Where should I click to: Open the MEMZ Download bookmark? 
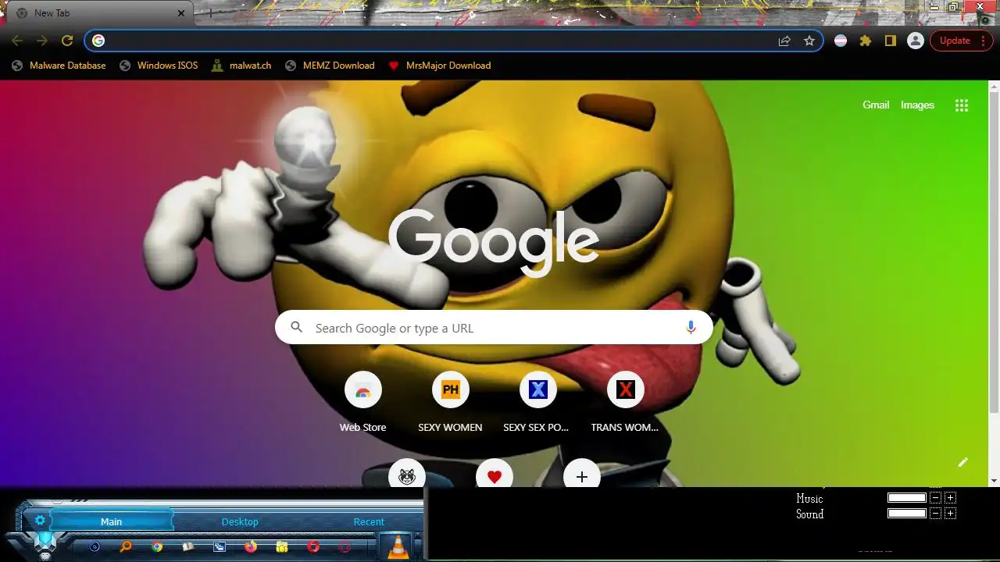pos(330,66)
